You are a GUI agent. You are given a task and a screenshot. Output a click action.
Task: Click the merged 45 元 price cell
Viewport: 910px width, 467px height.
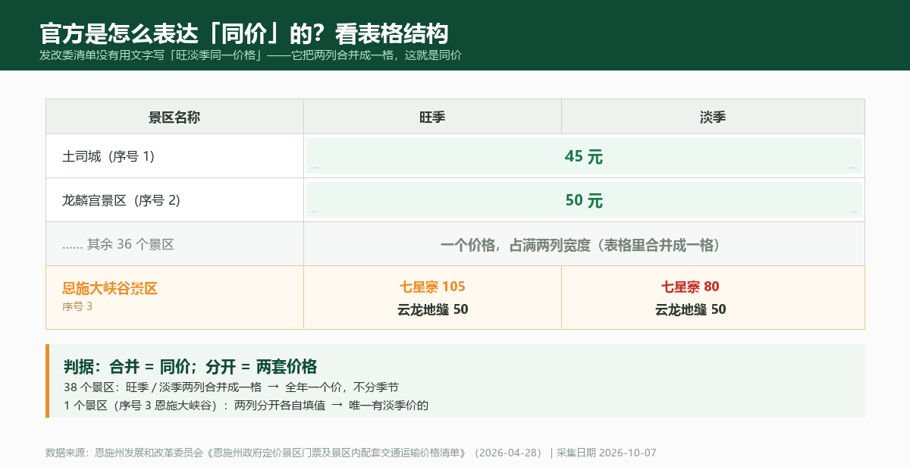click(x=584, y=156)
